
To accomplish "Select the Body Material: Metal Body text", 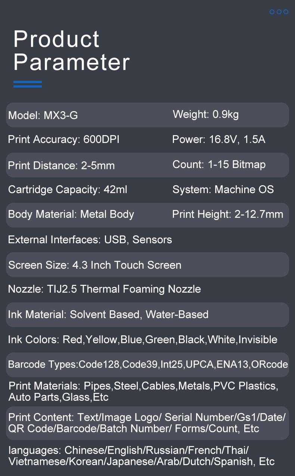I will 71,214.
